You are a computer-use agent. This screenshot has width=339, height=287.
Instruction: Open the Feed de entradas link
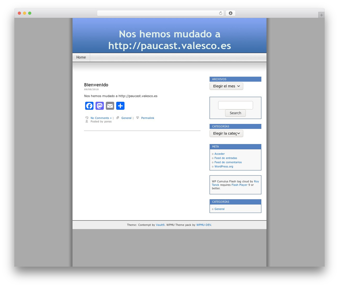[226, 158]
